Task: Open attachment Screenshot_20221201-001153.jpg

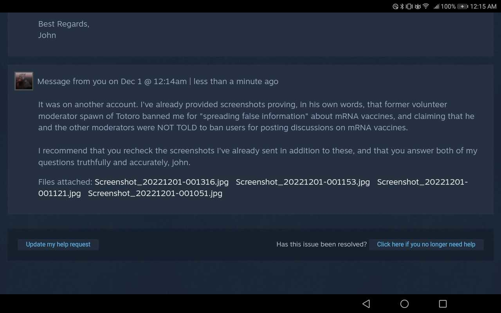Action: [303, 182]
